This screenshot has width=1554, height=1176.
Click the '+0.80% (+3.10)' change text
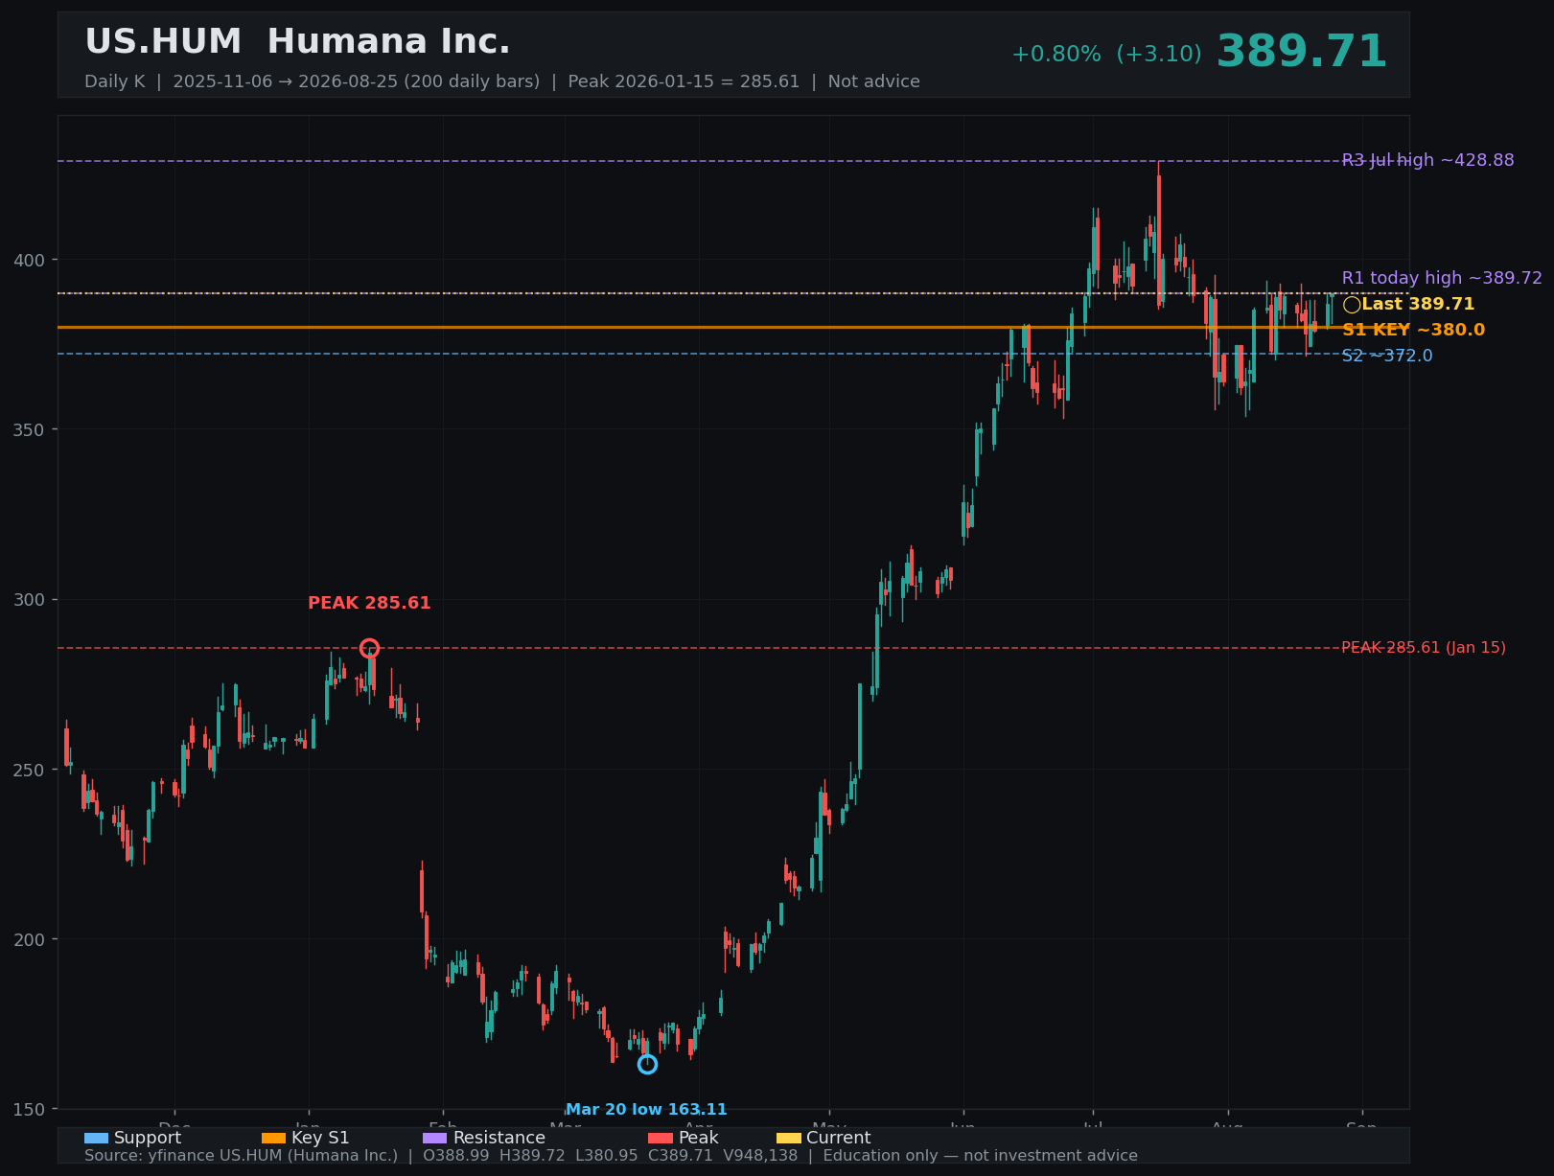pos(1106,55)
